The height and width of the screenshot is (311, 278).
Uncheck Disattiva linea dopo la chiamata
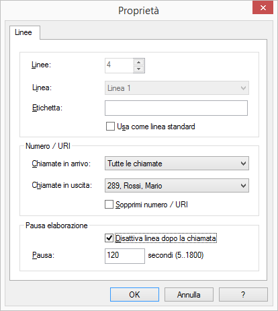(x=109, y=238)
